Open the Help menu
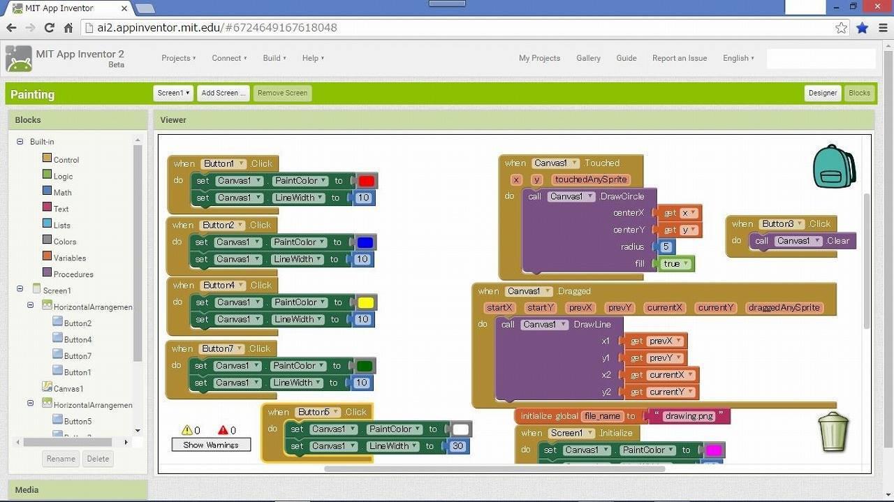The height and width of the screenshot is (502, 894). 313,58
